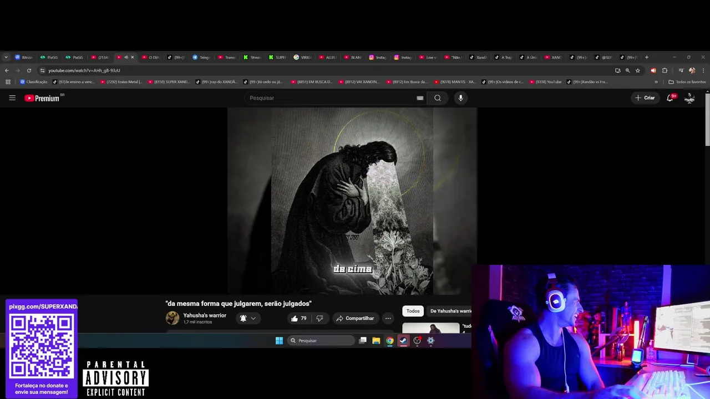Switch to the Bitcoin tab

(24, 57)
